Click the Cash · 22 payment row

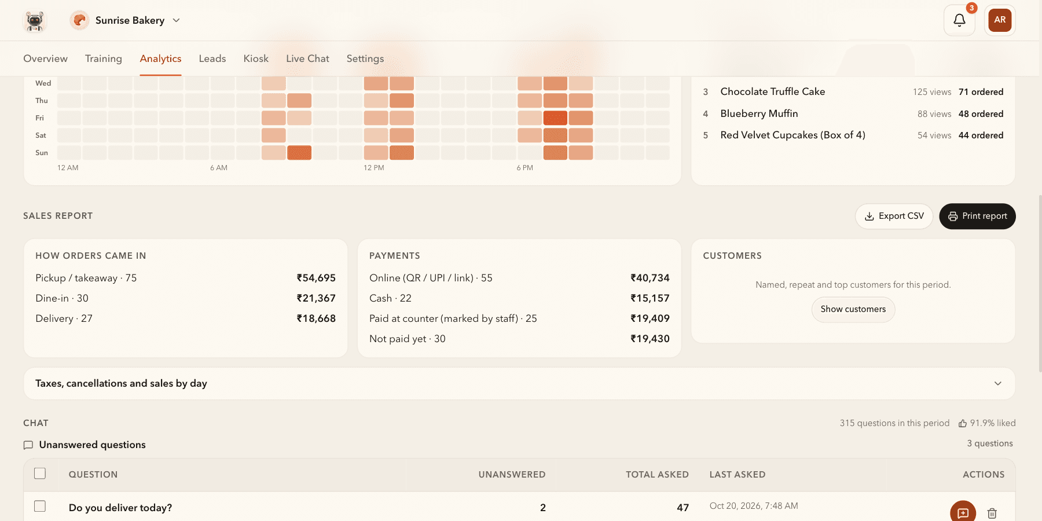click(519, 298)
